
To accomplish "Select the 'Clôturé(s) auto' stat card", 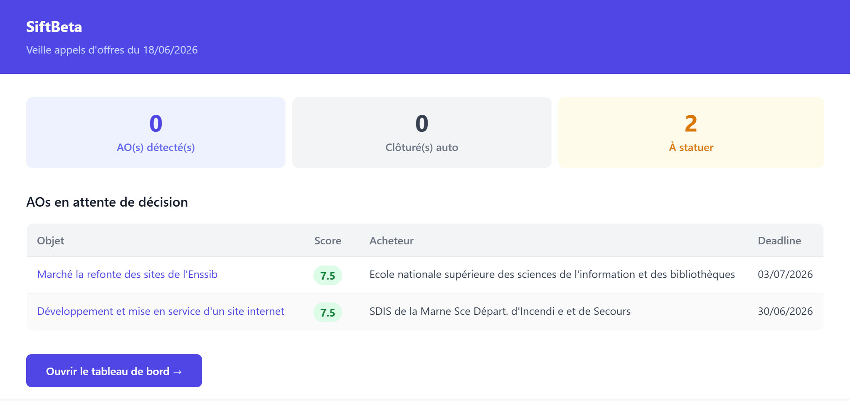I will 421,132.
